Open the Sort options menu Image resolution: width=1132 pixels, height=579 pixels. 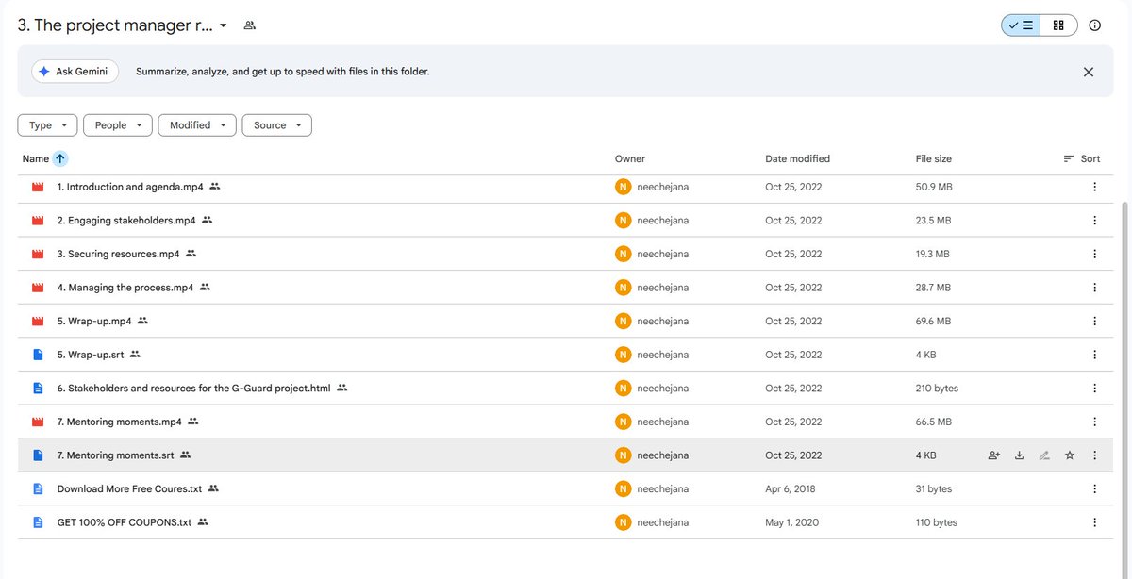pyautogui.click(x=1082, y=159)
